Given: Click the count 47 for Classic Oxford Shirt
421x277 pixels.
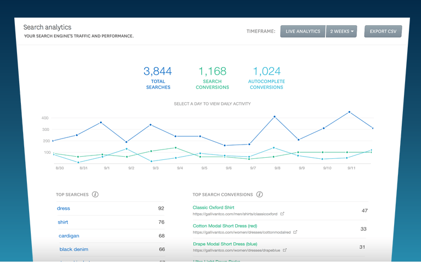Looking at the screenshot, I should coord(364,210).
